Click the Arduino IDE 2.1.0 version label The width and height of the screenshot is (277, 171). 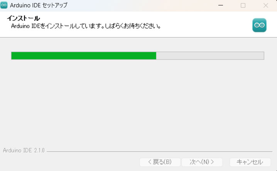coord(24,151)
